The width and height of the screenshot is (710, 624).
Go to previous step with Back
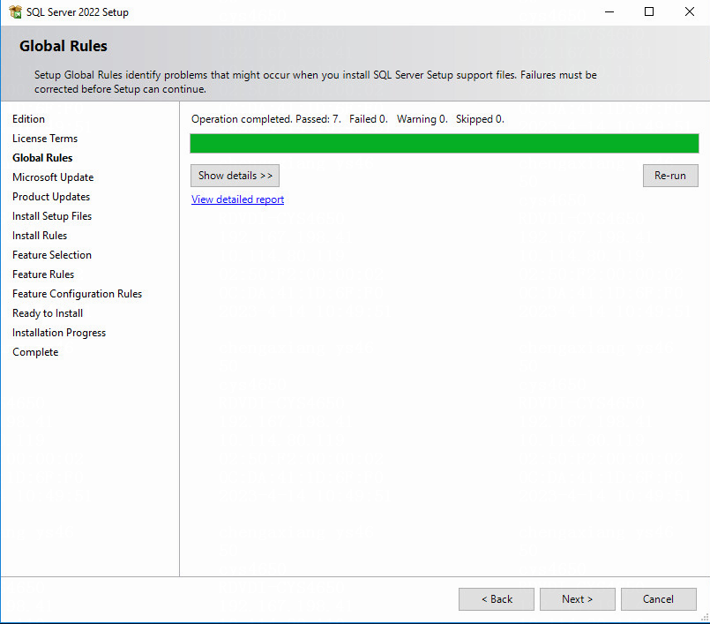tap(497, 599)
